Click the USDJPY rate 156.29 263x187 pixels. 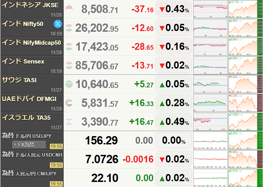point(102,140)
